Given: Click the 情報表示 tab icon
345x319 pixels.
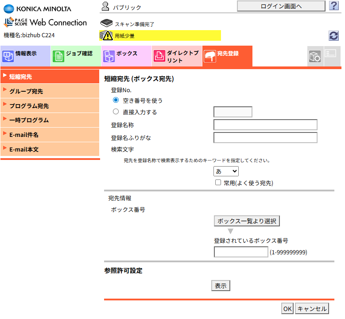Looking at the screenshot, I should click(8, 56).
